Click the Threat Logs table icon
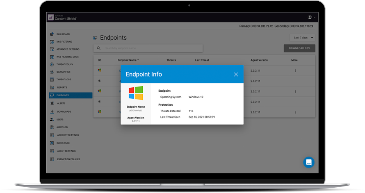This screenshot has height=193, width=365. 52,79
